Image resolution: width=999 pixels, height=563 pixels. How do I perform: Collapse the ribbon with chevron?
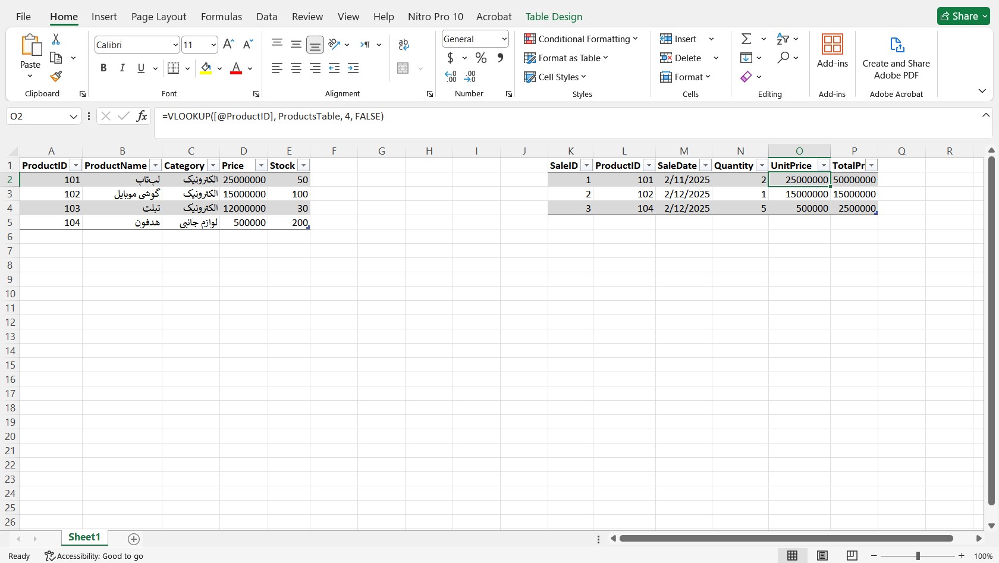point(982,91)
